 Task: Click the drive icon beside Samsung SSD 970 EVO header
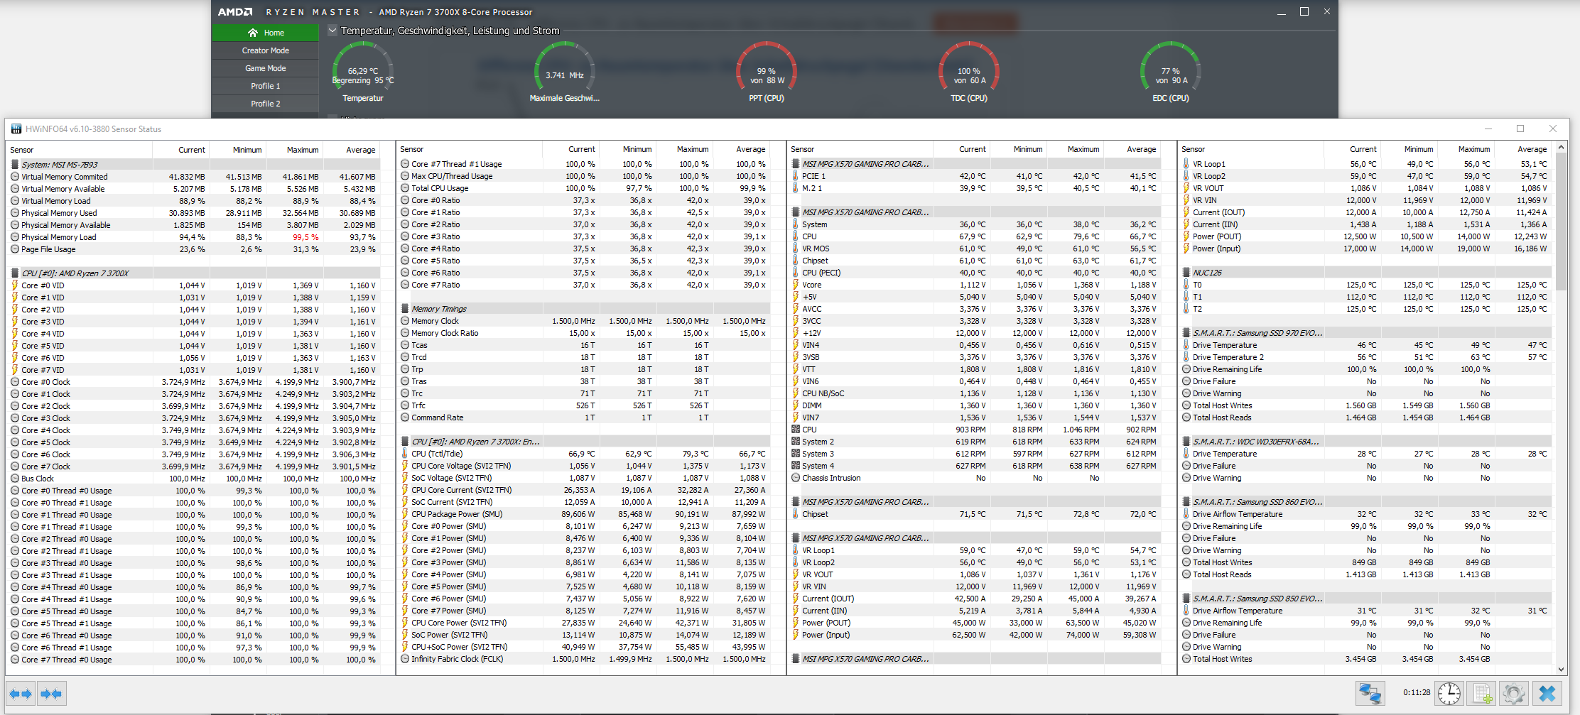pos(1186,333)
